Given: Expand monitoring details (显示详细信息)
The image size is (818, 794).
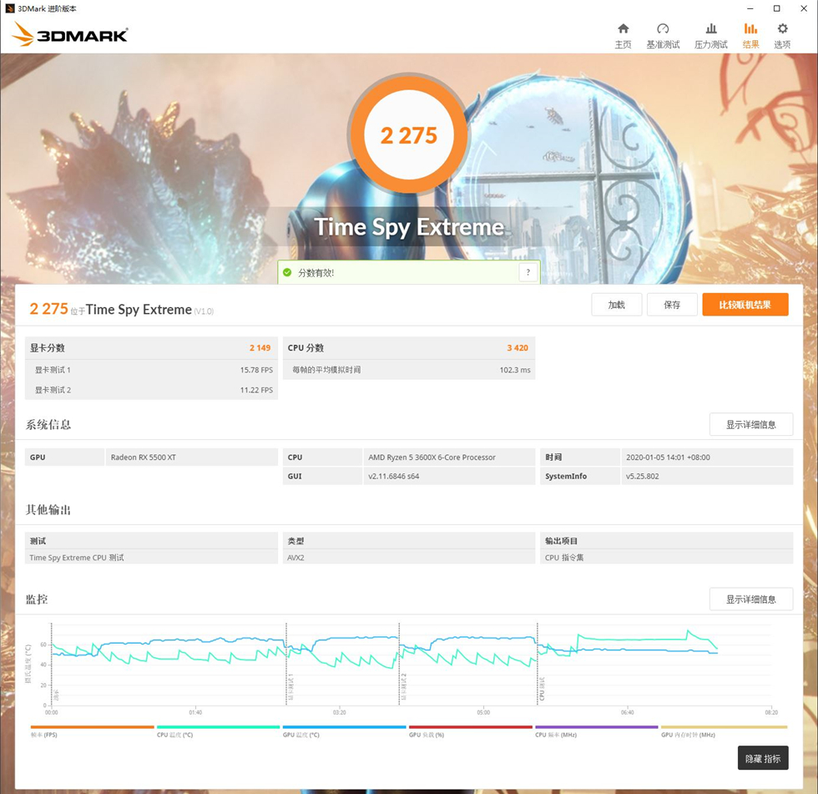Looking at the screenshot, I should [750, 599].
